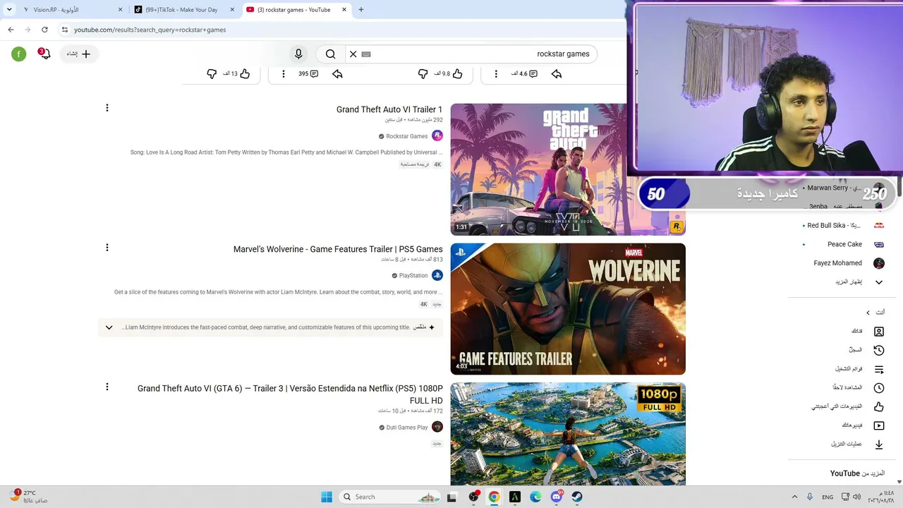Expand إظهار المزيد to show more subscriptions
The height and width of the screenshot is (508, 903).
pos(859,282)
